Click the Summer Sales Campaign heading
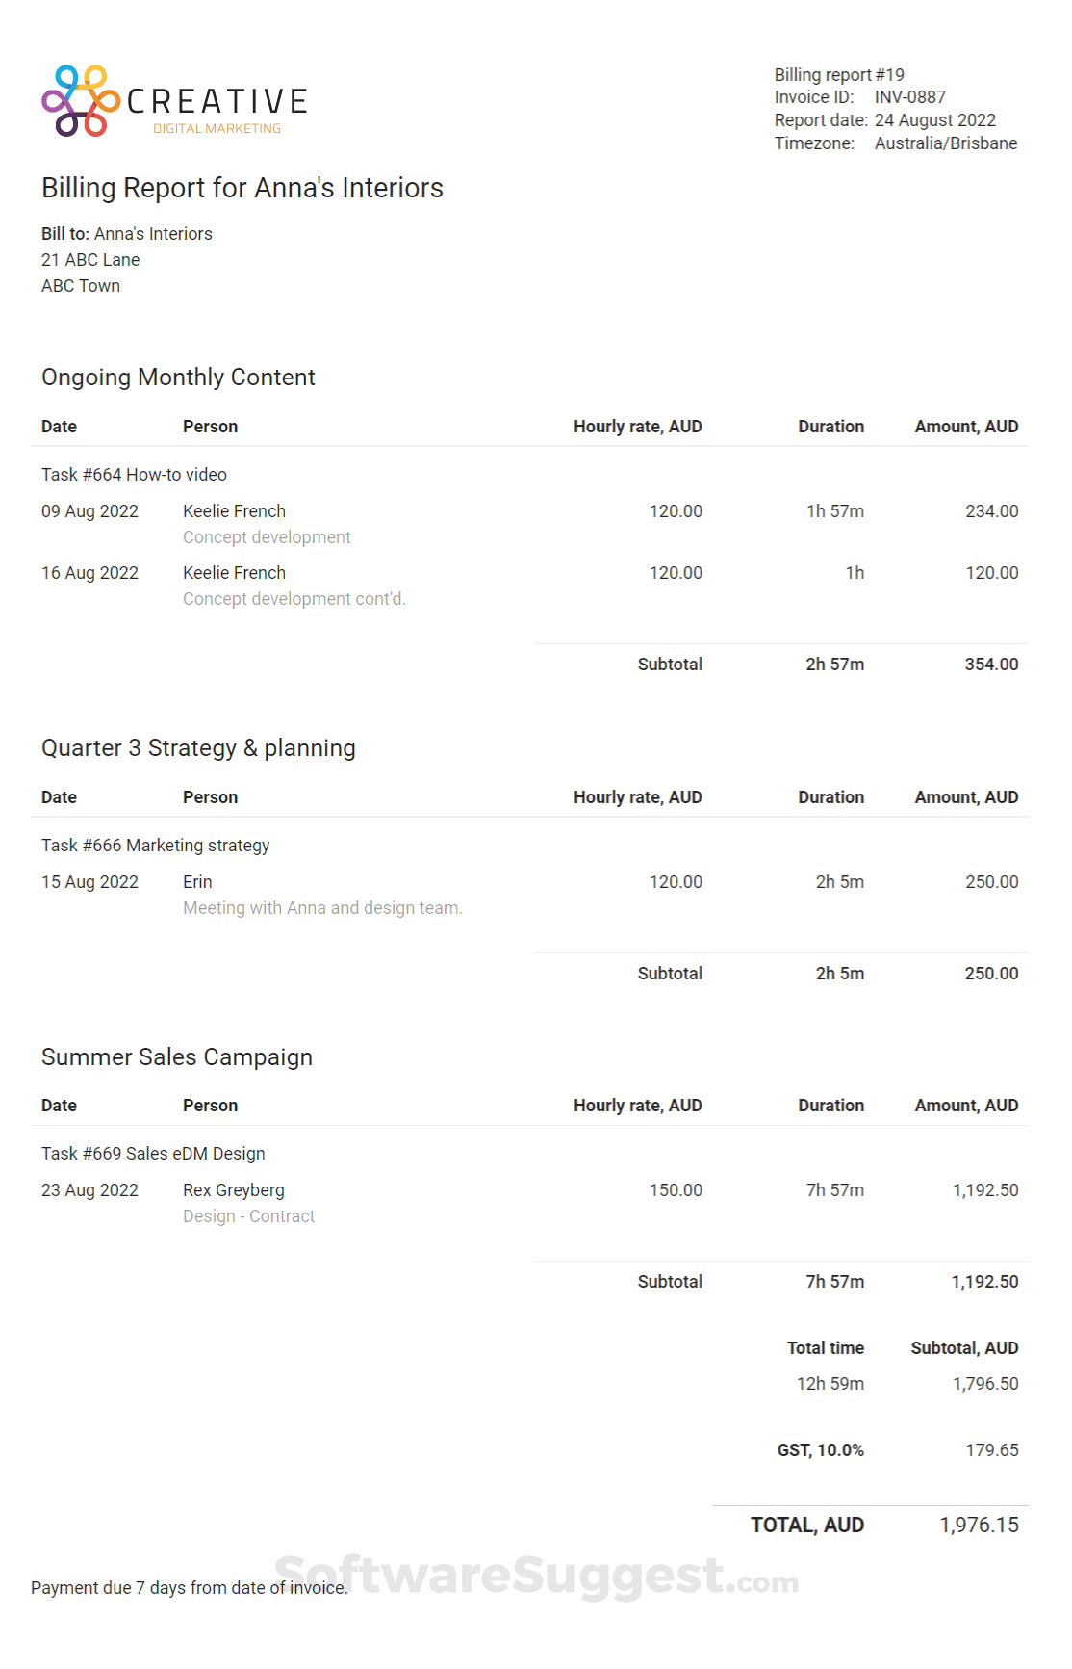Image resolution: width=1072 pixels, height=1669 pixels. click(177, 1057)
